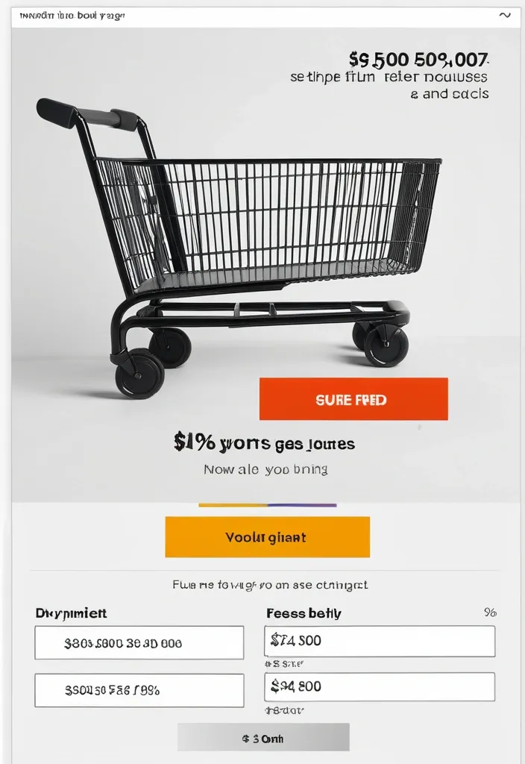525x764 pixels.
Task: Focus the second left field ending in 9%
Action: point(139,690)
